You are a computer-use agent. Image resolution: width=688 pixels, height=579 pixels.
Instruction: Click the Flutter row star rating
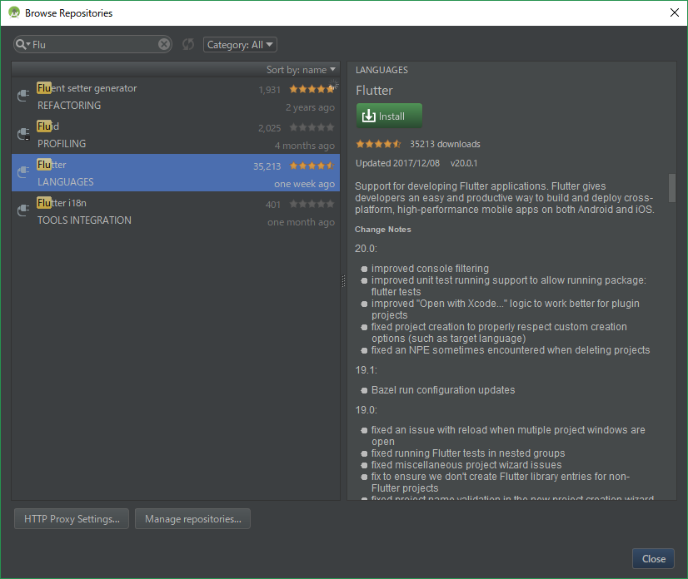coord(312,166)
